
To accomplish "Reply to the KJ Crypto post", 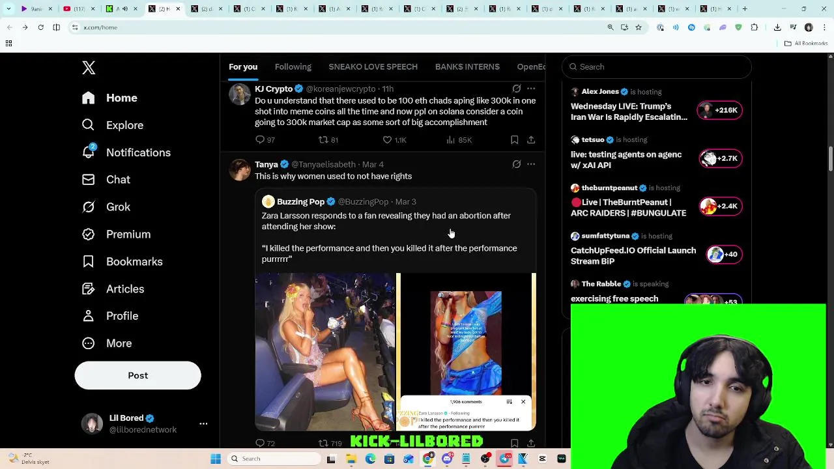I will 265,140.
